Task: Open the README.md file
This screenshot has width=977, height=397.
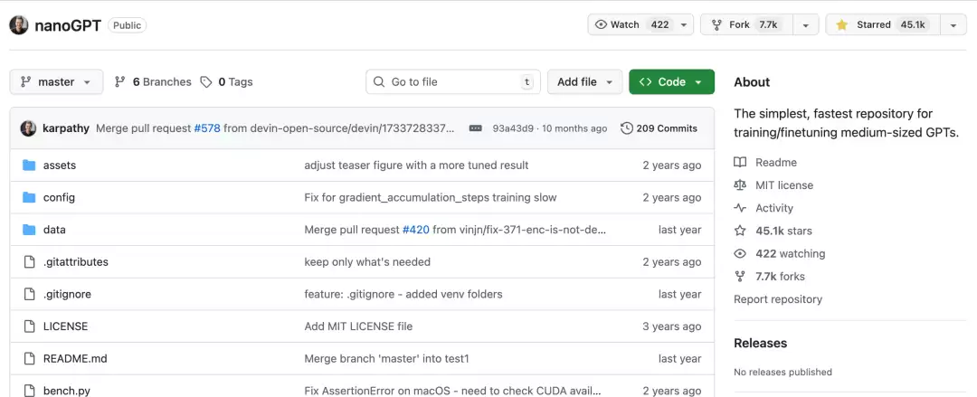Action: point(75,359)
